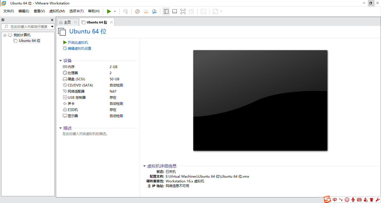Open the 选项卡(T) menu
The image size is (381, 203).
[76, 11]
